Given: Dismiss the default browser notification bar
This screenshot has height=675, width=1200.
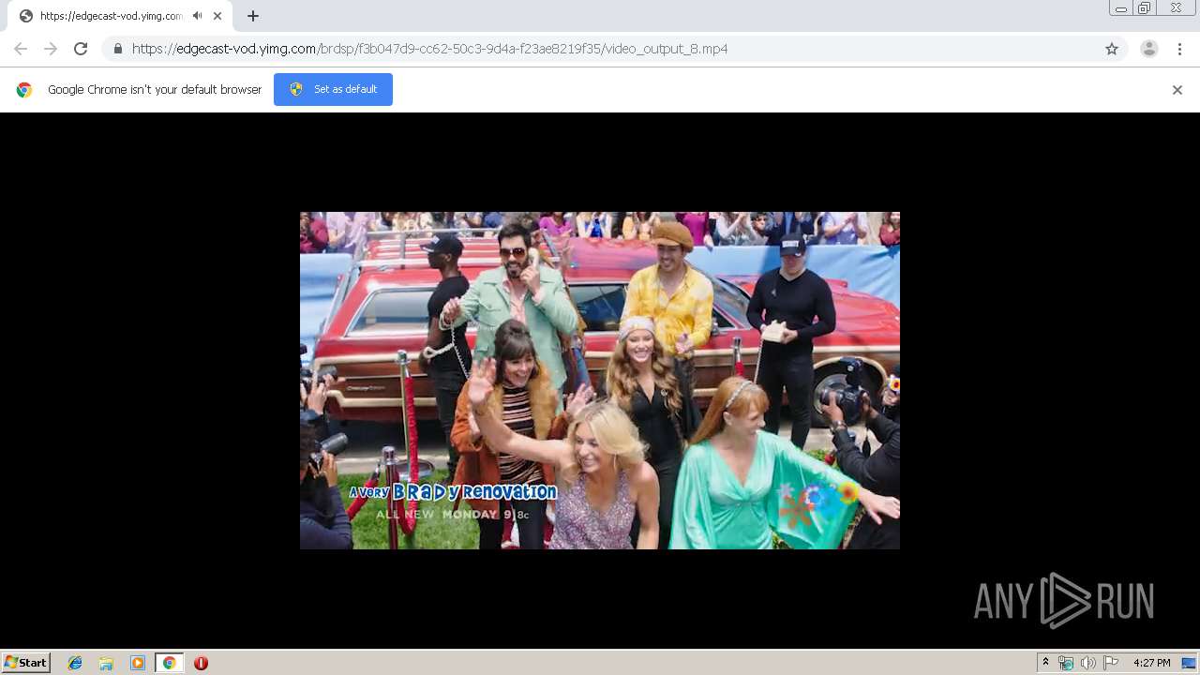Looking at the screenshot, I should [1177, 90].
